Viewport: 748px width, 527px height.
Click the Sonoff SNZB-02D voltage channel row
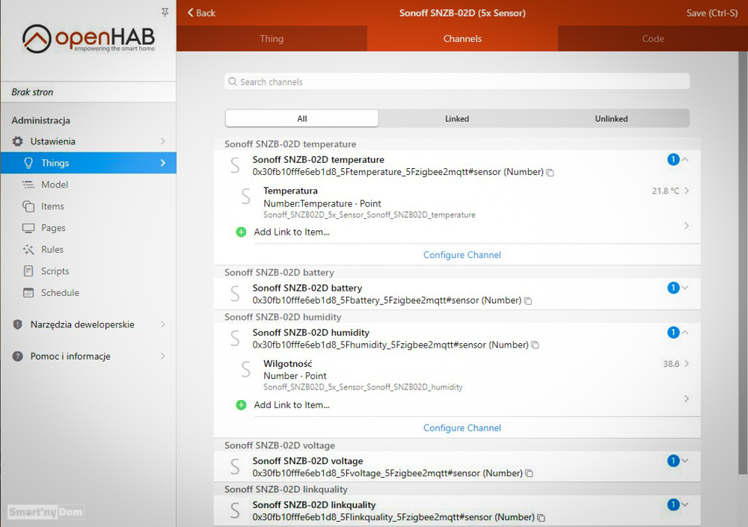tap(457, 467)
